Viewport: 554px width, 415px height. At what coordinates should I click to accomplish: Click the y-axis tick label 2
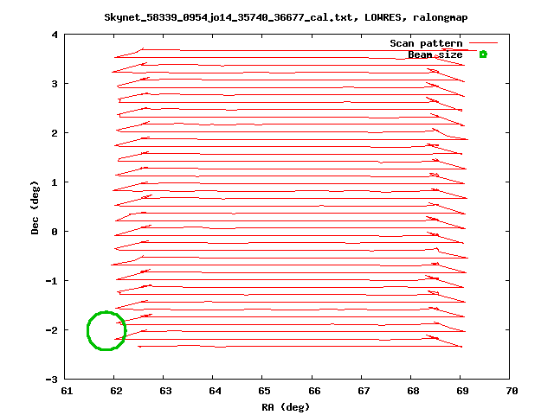[55, 133]
